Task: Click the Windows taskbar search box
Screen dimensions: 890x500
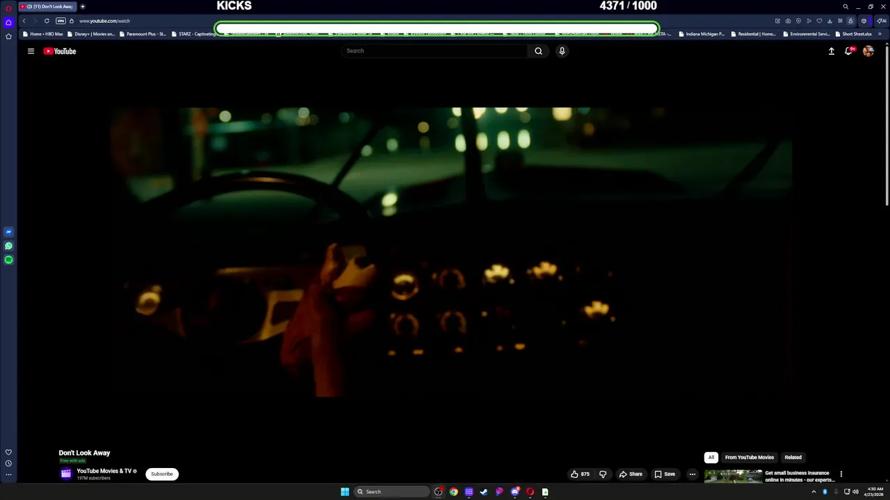Action: tap(391, 492)
